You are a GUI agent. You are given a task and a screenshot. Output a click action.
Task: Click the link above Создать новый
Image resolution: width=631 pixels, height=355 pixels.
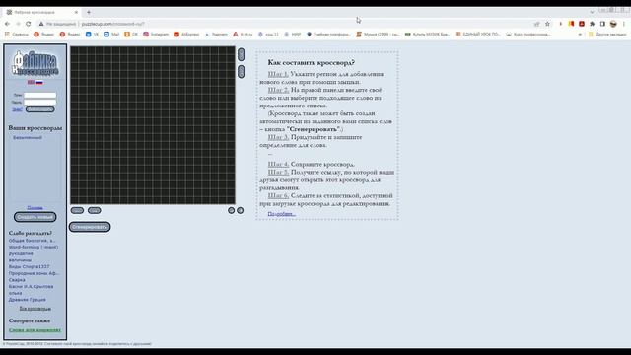click(35, 208)
